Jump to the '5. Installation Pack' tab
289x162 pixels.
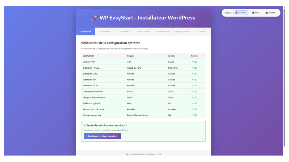coord(163,31)
